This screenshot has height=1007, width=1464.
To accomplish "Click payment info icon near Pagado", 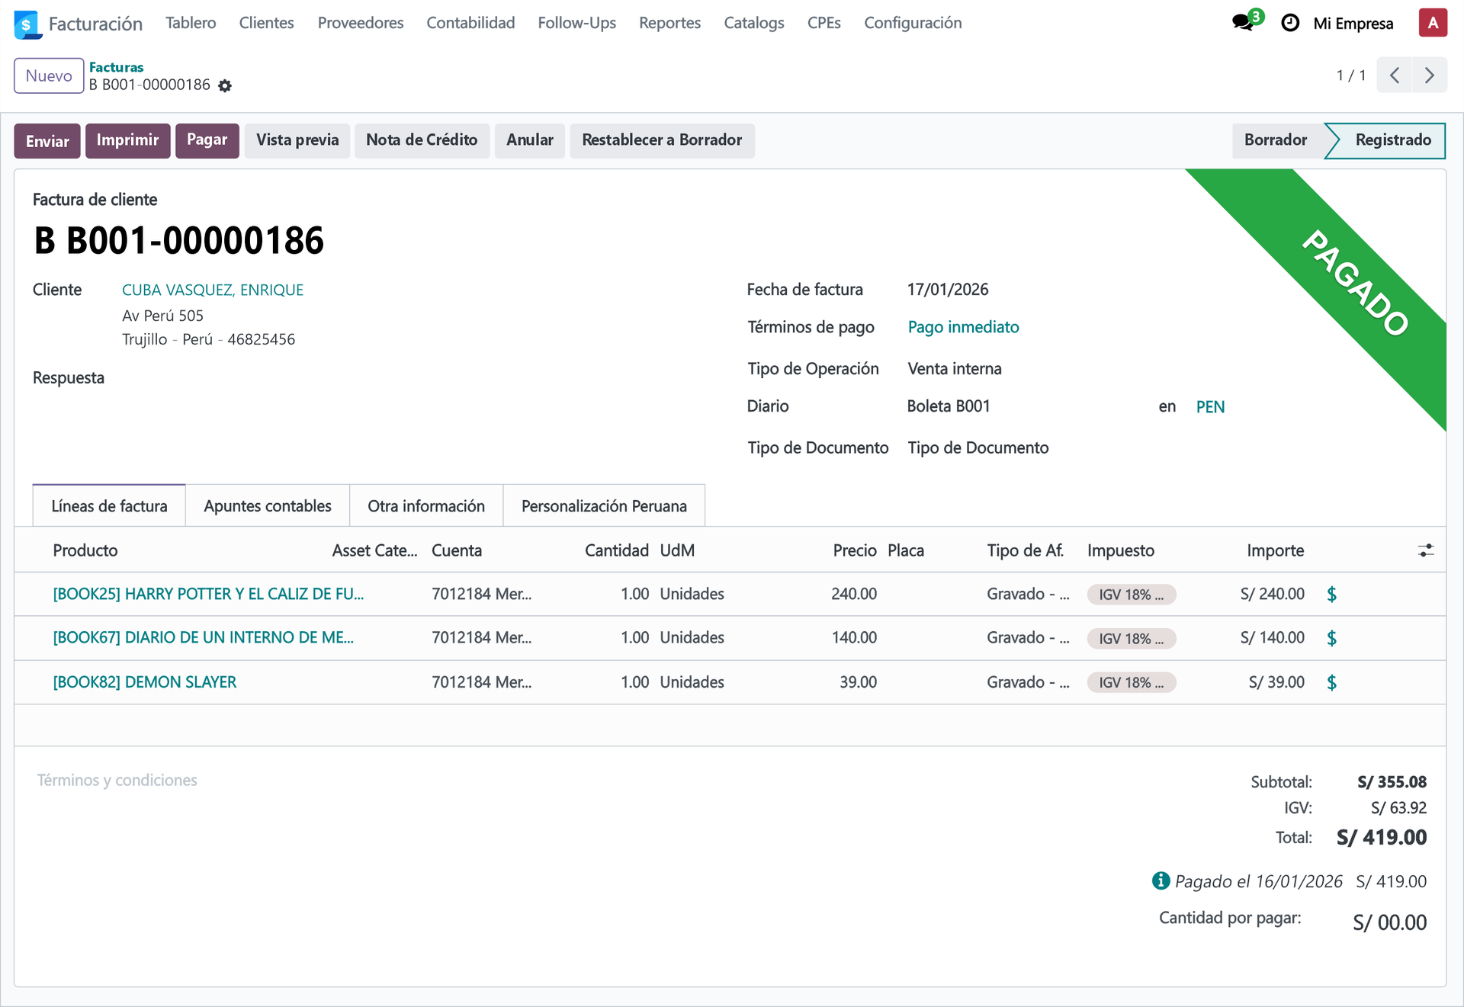I will [1161, 880].
